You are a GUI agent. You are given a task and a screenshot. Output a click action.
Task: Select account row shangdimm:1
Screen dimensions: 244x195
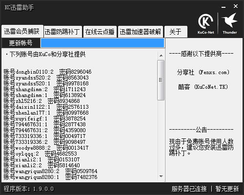click(45, 95)
